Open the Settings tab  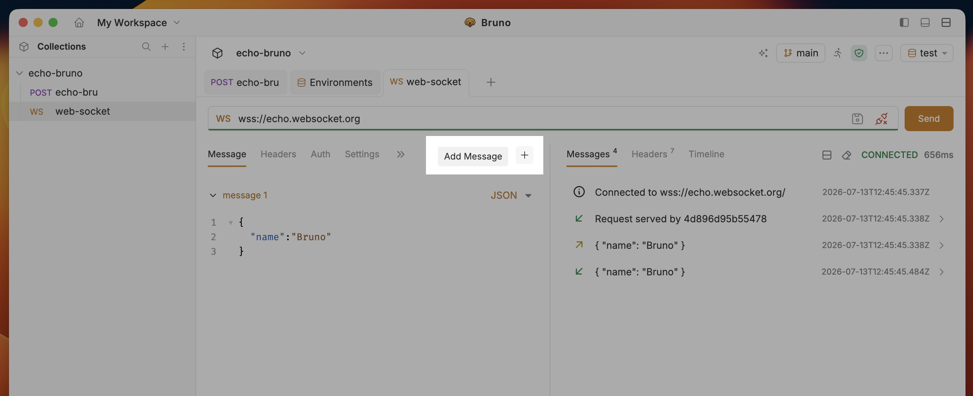(361, 154)
